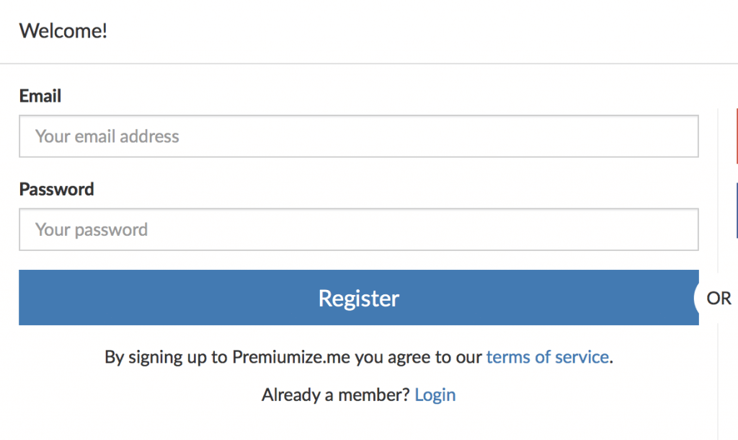Click the horizontal line under the Welcome header

[x=369, y=63]
